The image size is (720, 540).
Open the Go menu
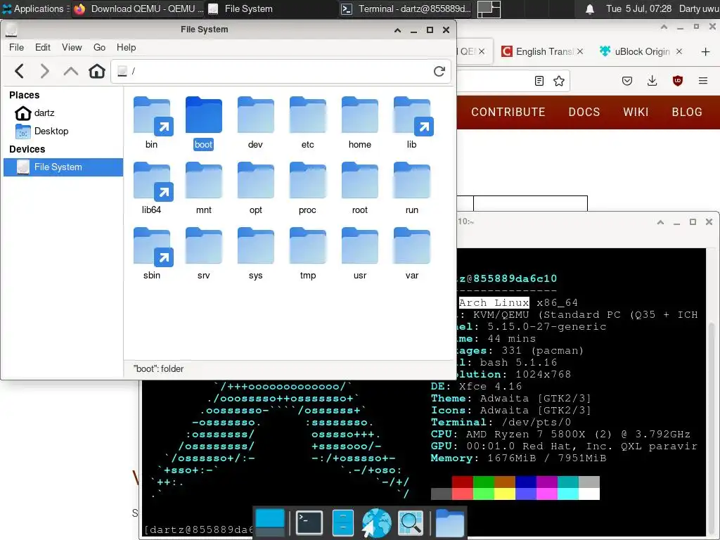coord(99,47)
